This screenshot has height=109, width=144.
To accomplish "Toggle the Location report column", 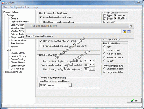I will coord(105,22).
